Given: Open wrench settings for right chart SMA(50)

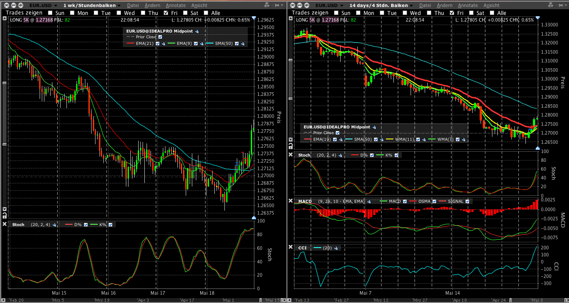Looking at the screenshot, I should tap(382, 139).
